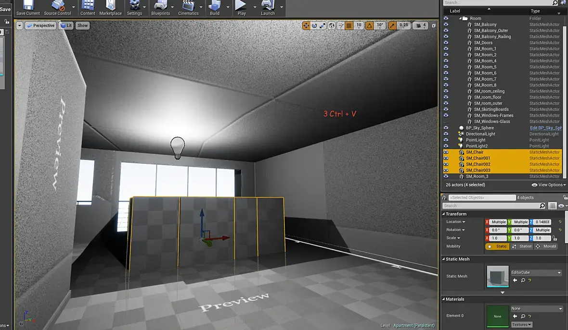Toggle scale snapping icon
Screen dimensions: 568x330
point(392,25)
